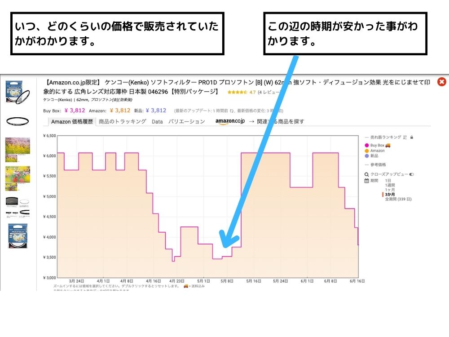Viewport: 449px width, 337px height.
Task: Open the Amazon 価格履歴 tab
Action: point(72,121)
